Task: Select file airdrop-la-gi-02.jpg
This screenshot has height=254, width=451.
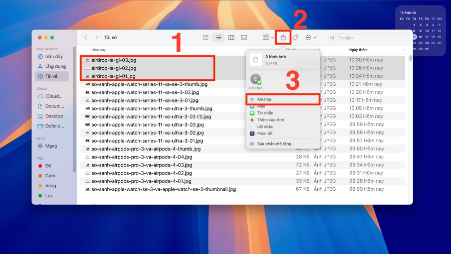Action: [114, 68]
